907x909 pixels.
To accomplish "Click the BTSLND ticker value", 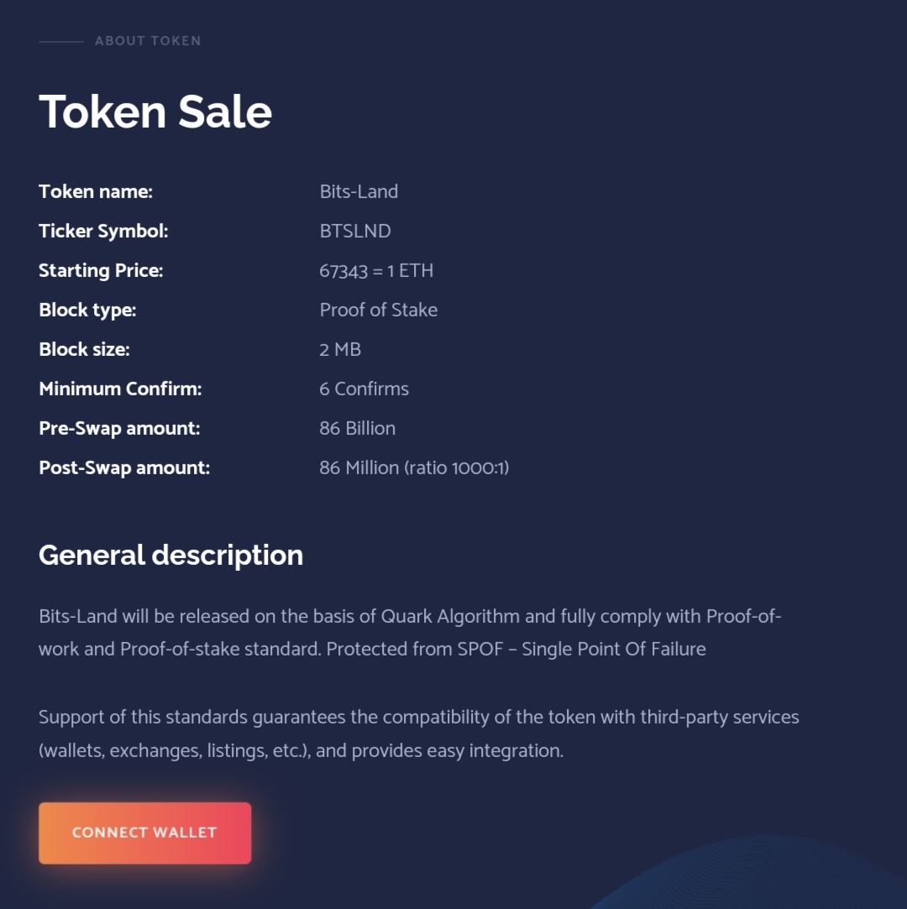I will pos(355,232).
